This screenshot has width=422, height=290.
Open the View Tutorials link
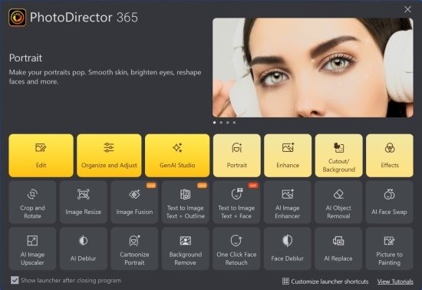(395, 282)
